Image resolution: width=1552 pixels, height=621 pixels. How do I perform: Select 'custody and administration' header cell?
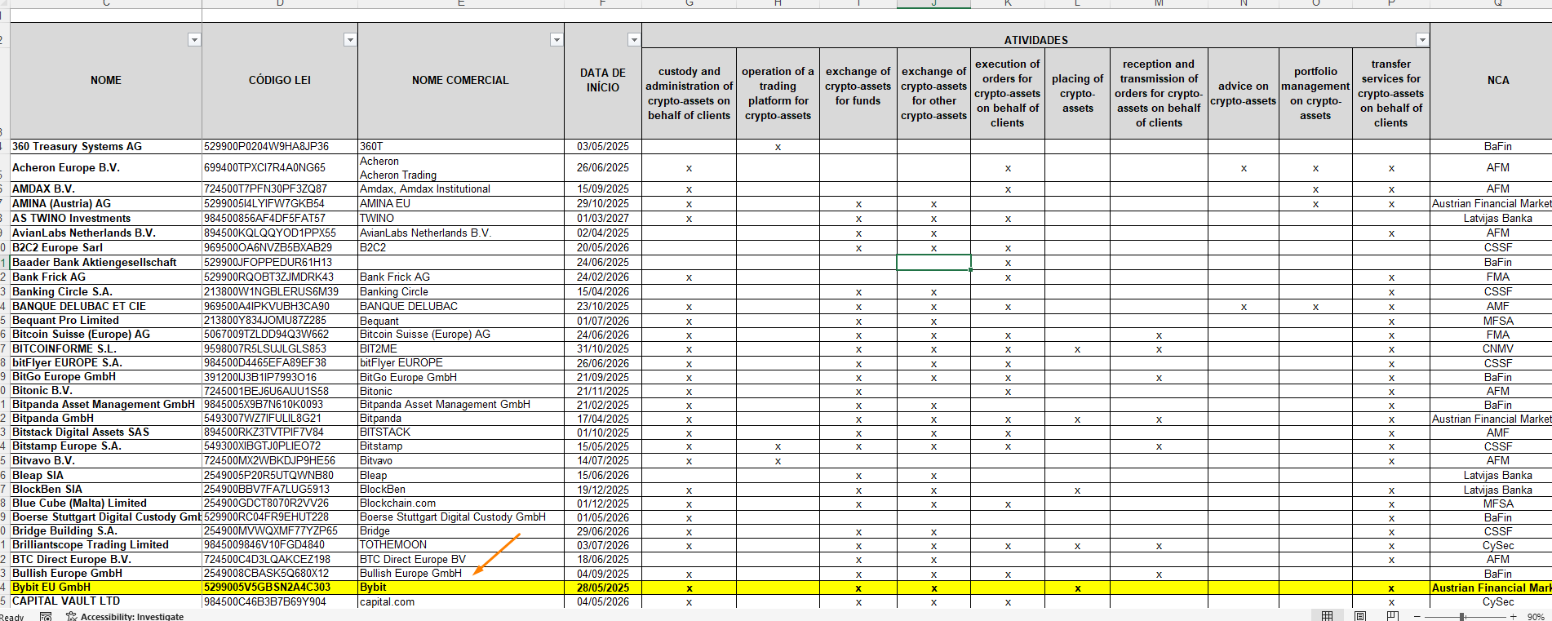[690, 93]
